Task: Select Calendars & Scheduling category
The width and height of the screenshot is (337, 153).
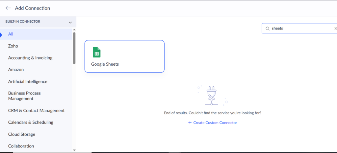Action: tap(31, 122)
